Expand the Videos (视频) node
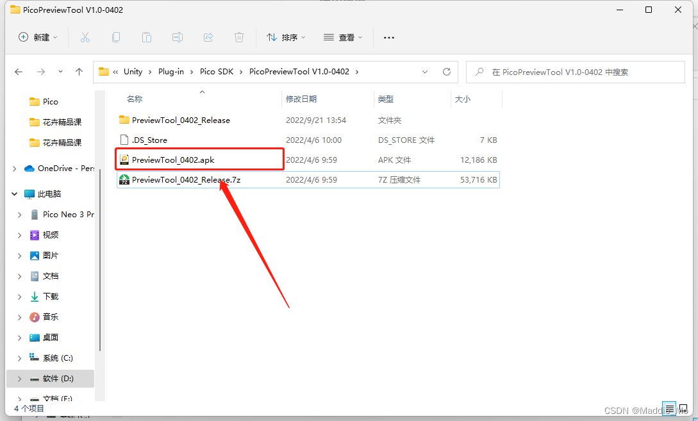Screen dimensions: 698x421 pyautogui.click(x=20, y=235)
